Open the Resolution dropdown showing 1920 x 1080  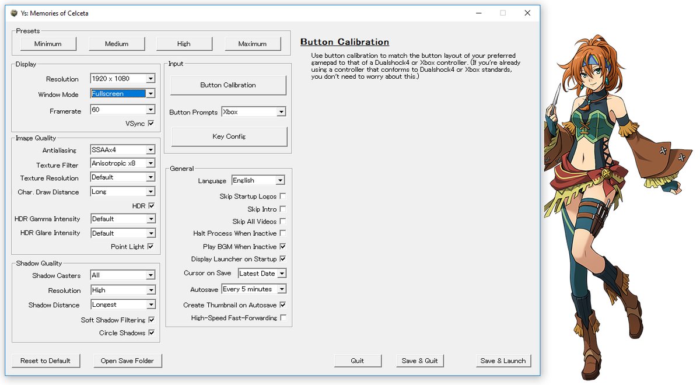(x=123, y=79)
